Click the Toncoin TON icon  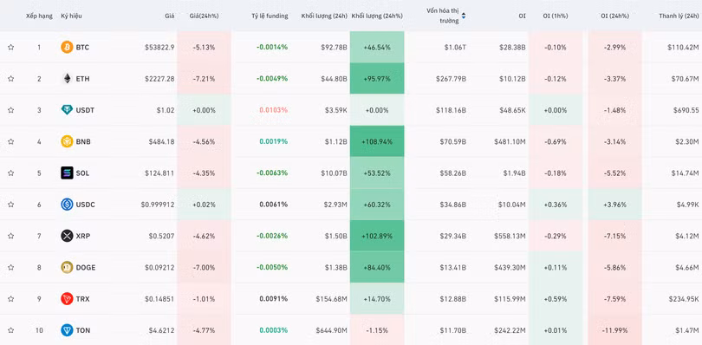[x=67, y=330]
